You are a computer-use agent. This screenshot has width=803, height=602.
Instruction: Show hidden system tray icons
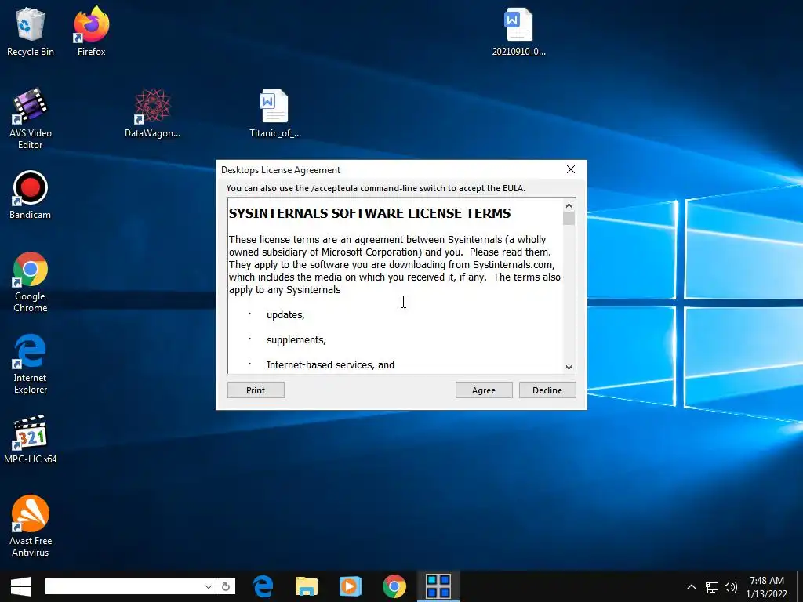tap(692, 587)
